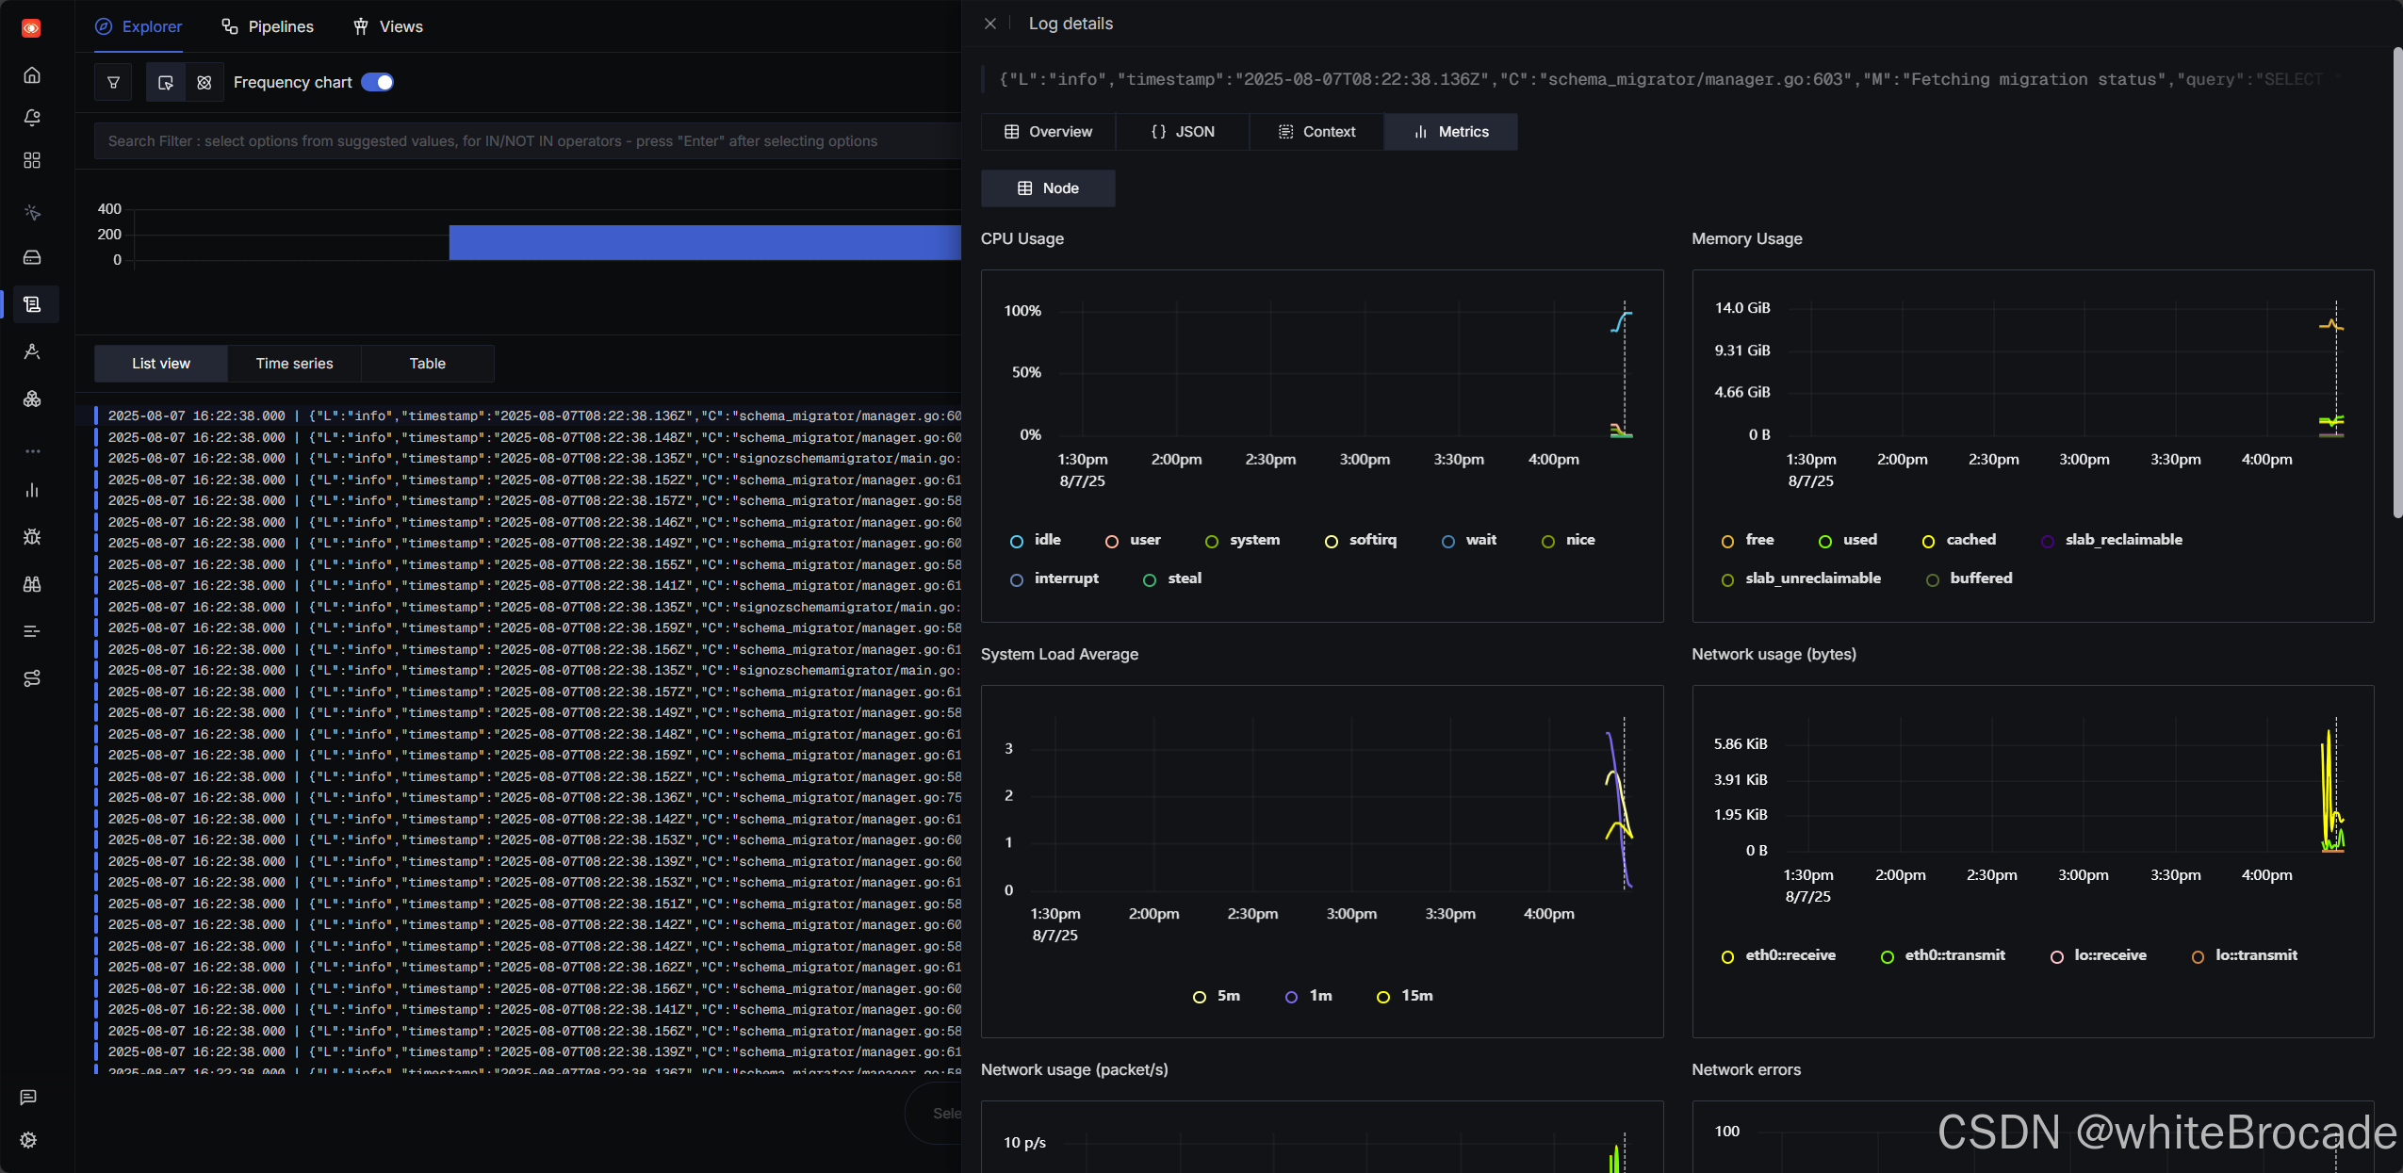Select the Logs sidebar icon
The width and height of the screenshot is (2403, 1173).
(32, 304)
